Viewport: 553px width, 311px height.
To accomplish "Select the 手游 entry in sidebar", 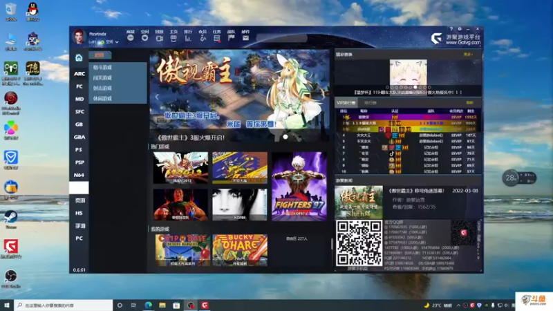I will (x=79, y=226).
